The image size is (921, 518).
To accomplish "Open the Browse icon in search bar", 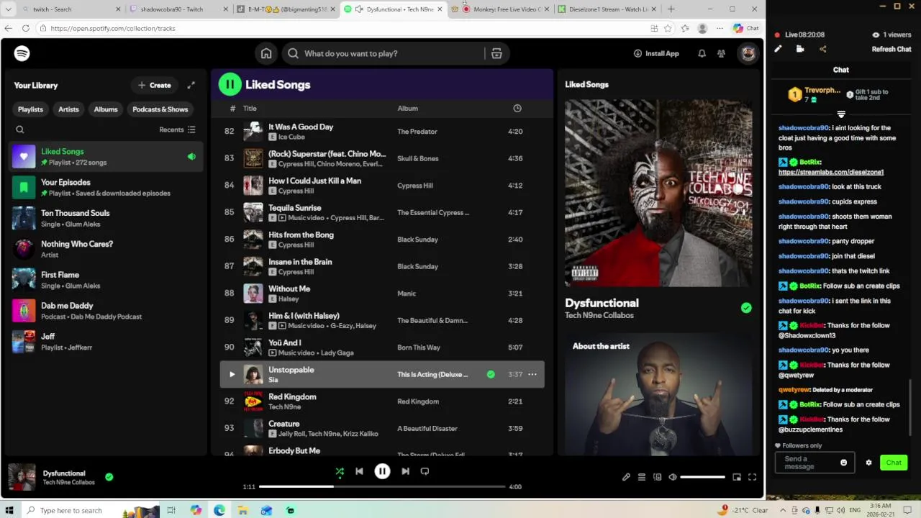I will pyautogui.click(x=496, y=53).
